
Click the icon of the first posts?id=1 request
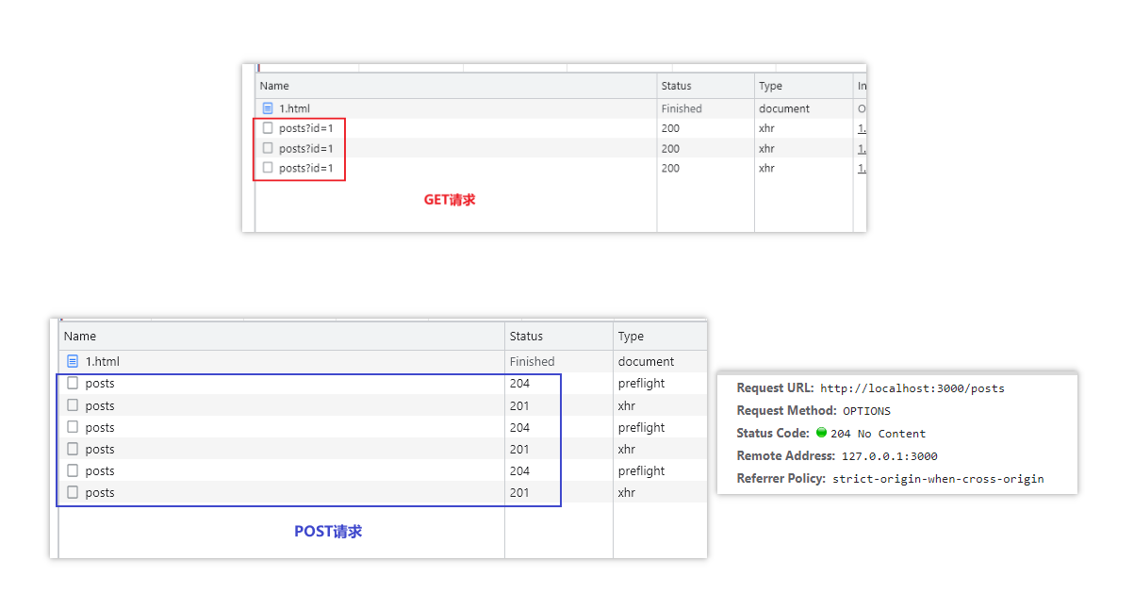[x=268, y=128]
